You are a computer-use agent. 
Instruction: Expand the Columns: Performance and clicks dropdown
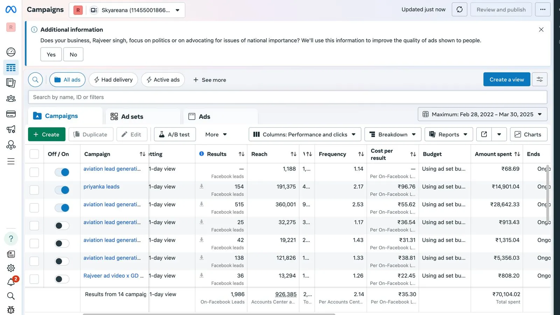point(304,134)
